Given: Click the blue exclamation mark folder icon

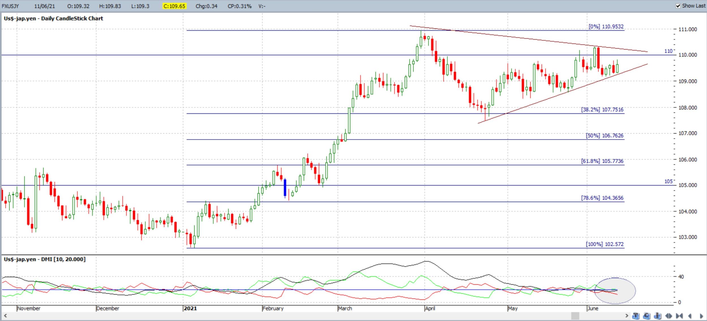Looking at the screenshot, I should tap(658, 316).
